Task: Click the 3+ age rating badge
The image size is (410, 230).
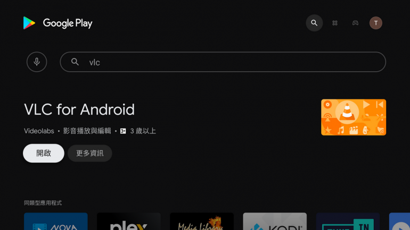Action: [x=123, y=131]
